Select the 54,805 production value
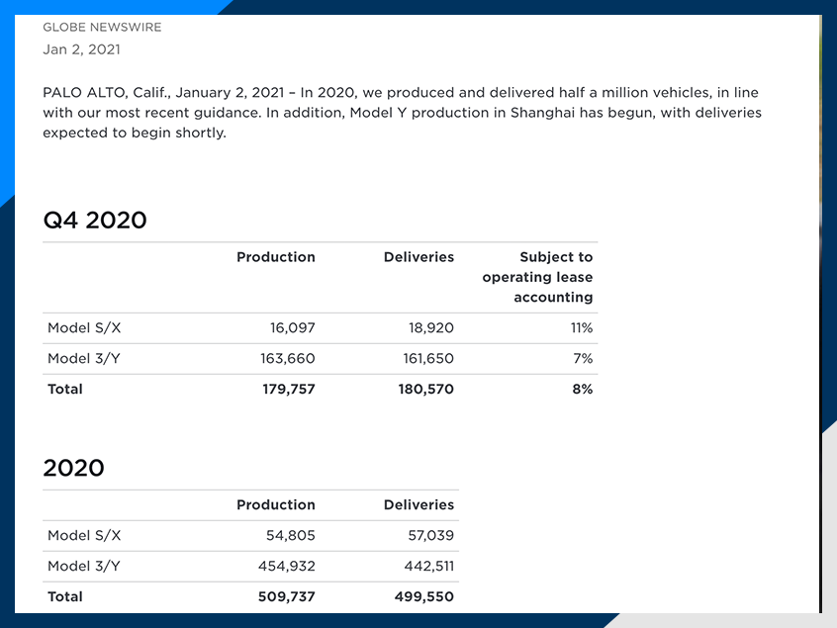 click(x=291, y=535)
